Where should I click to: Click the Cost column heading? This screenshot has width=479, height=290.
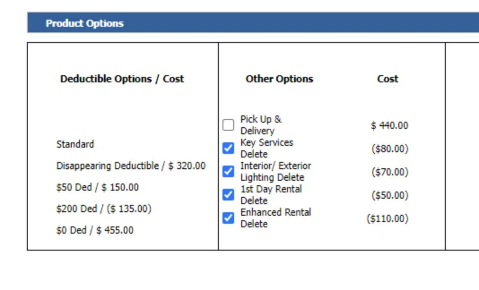388,79
